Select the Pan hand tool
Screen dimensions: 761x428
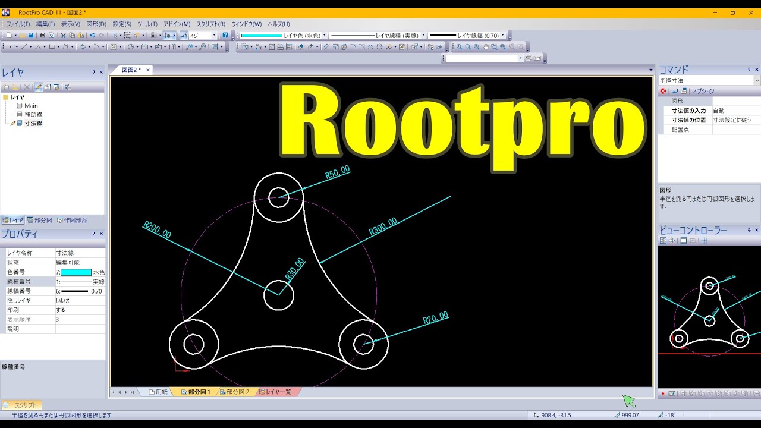point(486,46)
